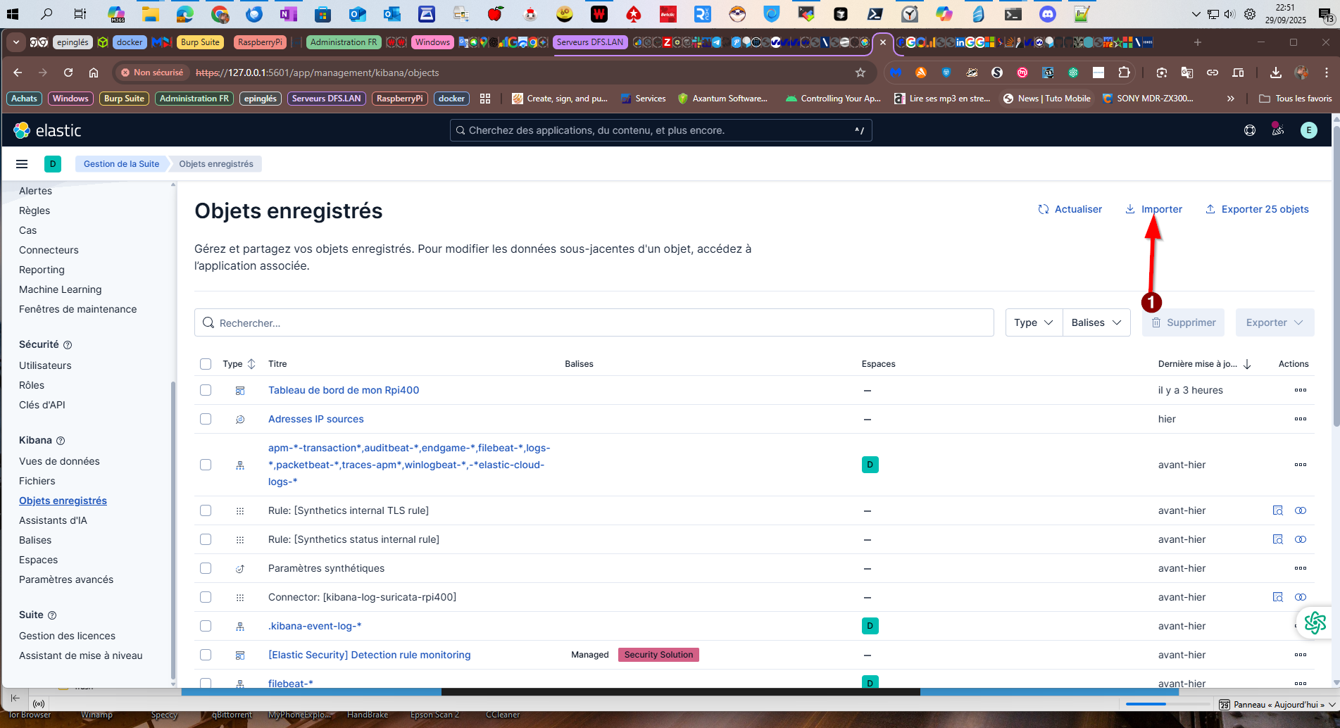Reload the page with browser refresh icon

[x=68, y=73]
